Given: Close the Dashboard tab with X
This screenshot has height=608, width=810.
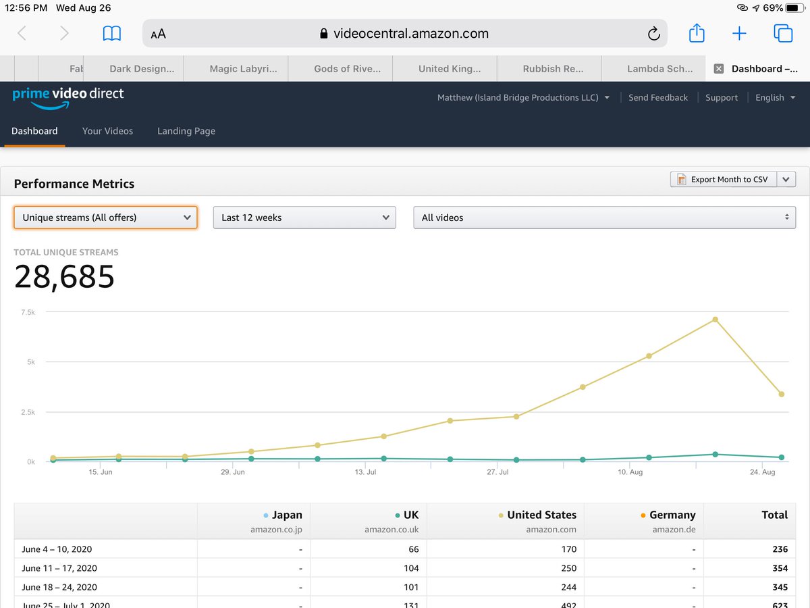Looking at the screenshot, I should point(719,69).
